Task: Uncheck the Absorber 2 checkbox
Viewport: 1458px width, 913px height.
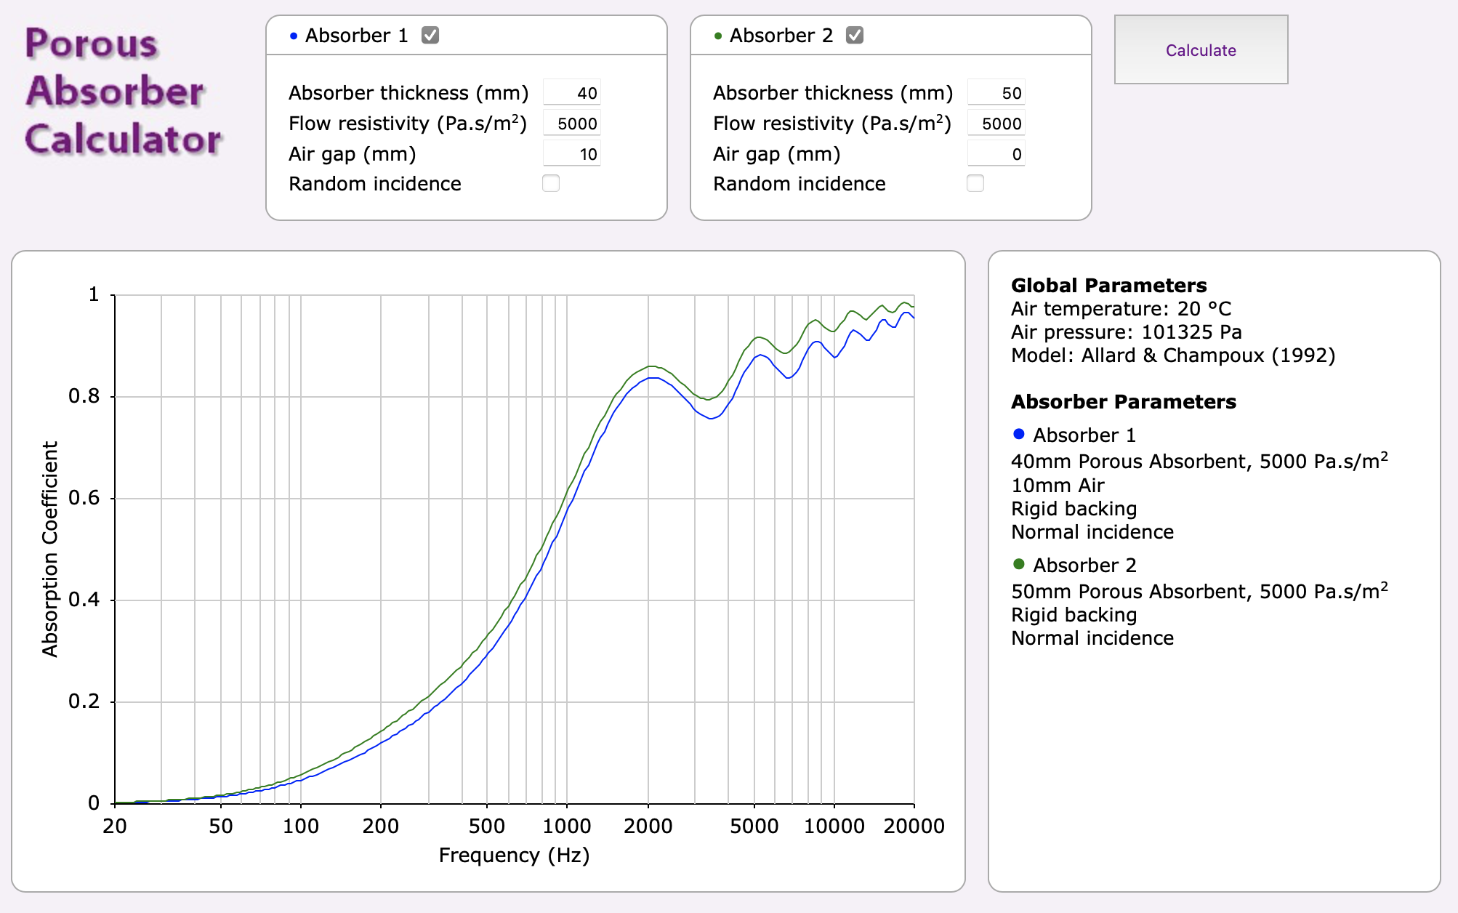Action: [x=855, y=35]
